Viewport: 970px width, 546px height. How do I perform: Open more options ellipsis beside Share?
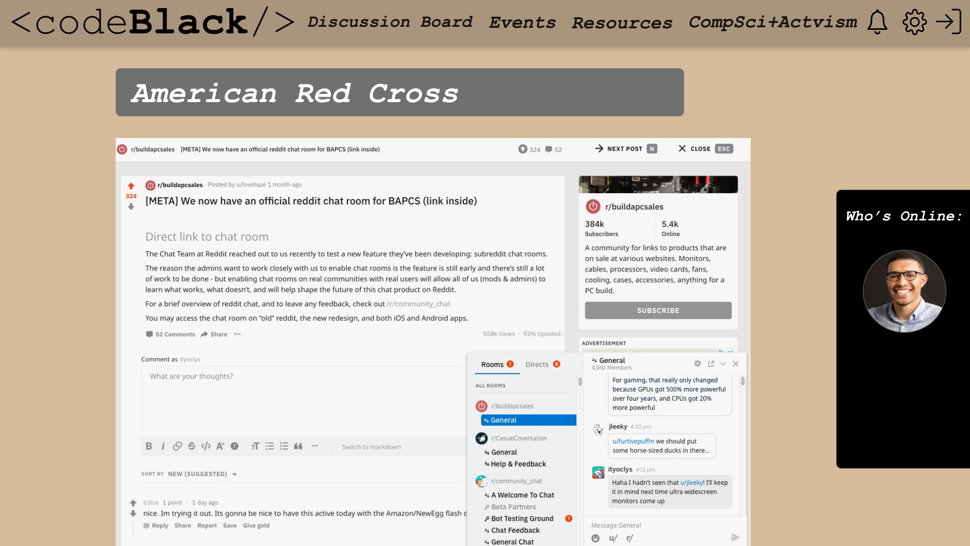click(x=237, y=334)
